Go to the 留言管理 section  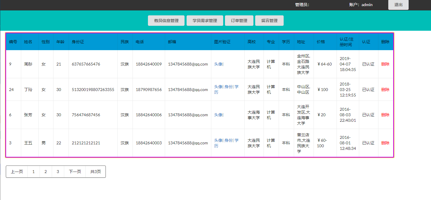pyautogui.click(x=269, y=20)
